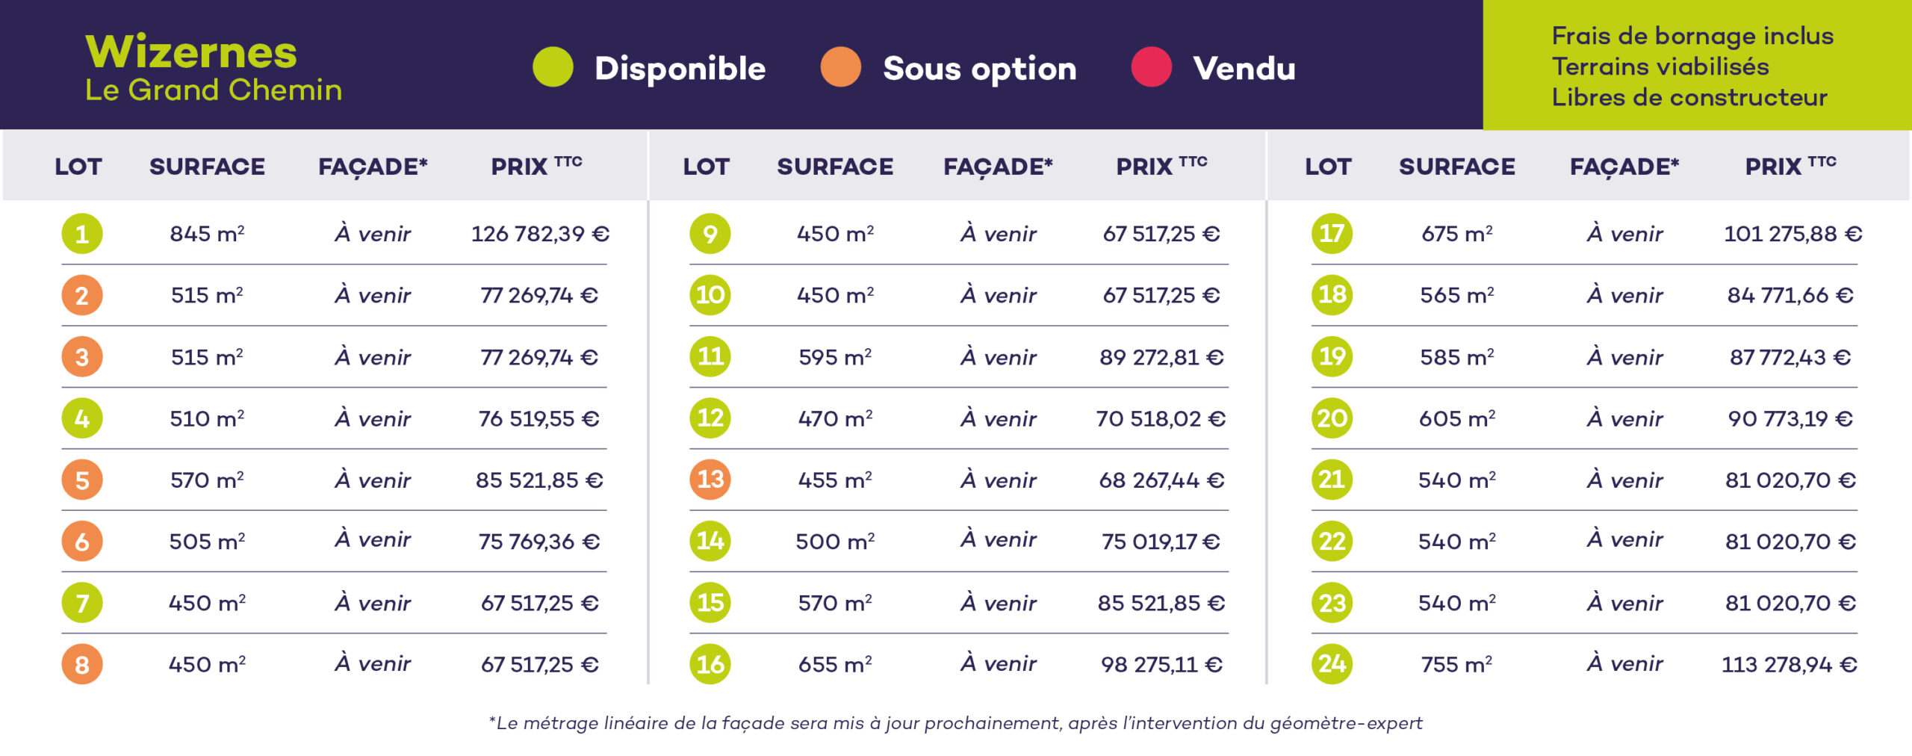This screenshot has height=756, width=1912.
Task: Click the orange lot 5 circle
Action: point(82,480)
